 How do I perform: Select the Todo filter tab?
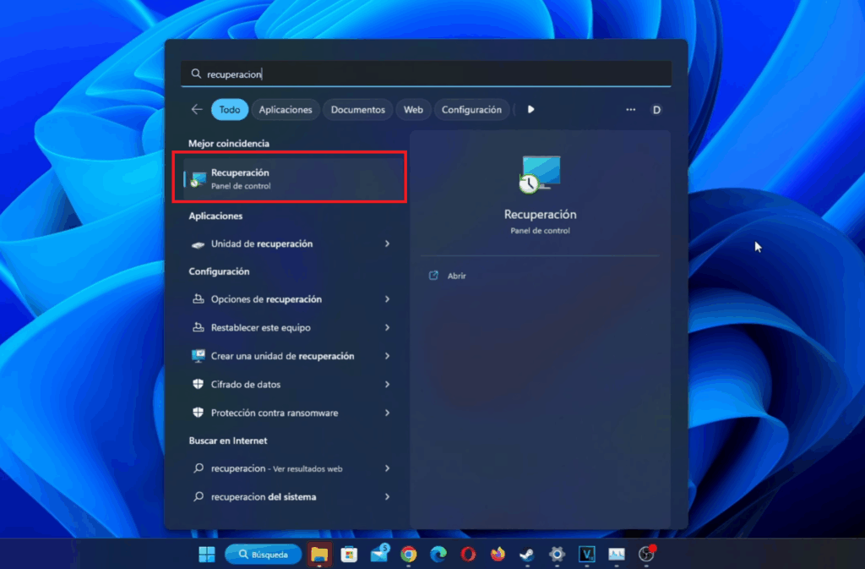[x=230, y=109]
